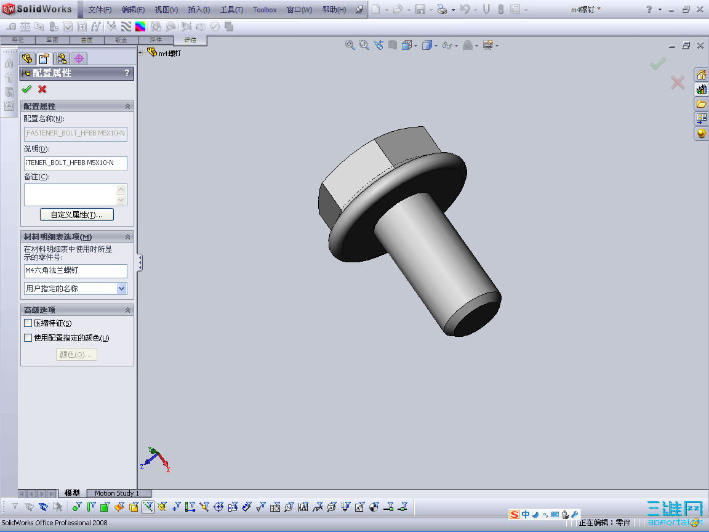This screenshot has height=532, width=709.
Task: Click the Filter Vertices icon
Action: (78, 507)
